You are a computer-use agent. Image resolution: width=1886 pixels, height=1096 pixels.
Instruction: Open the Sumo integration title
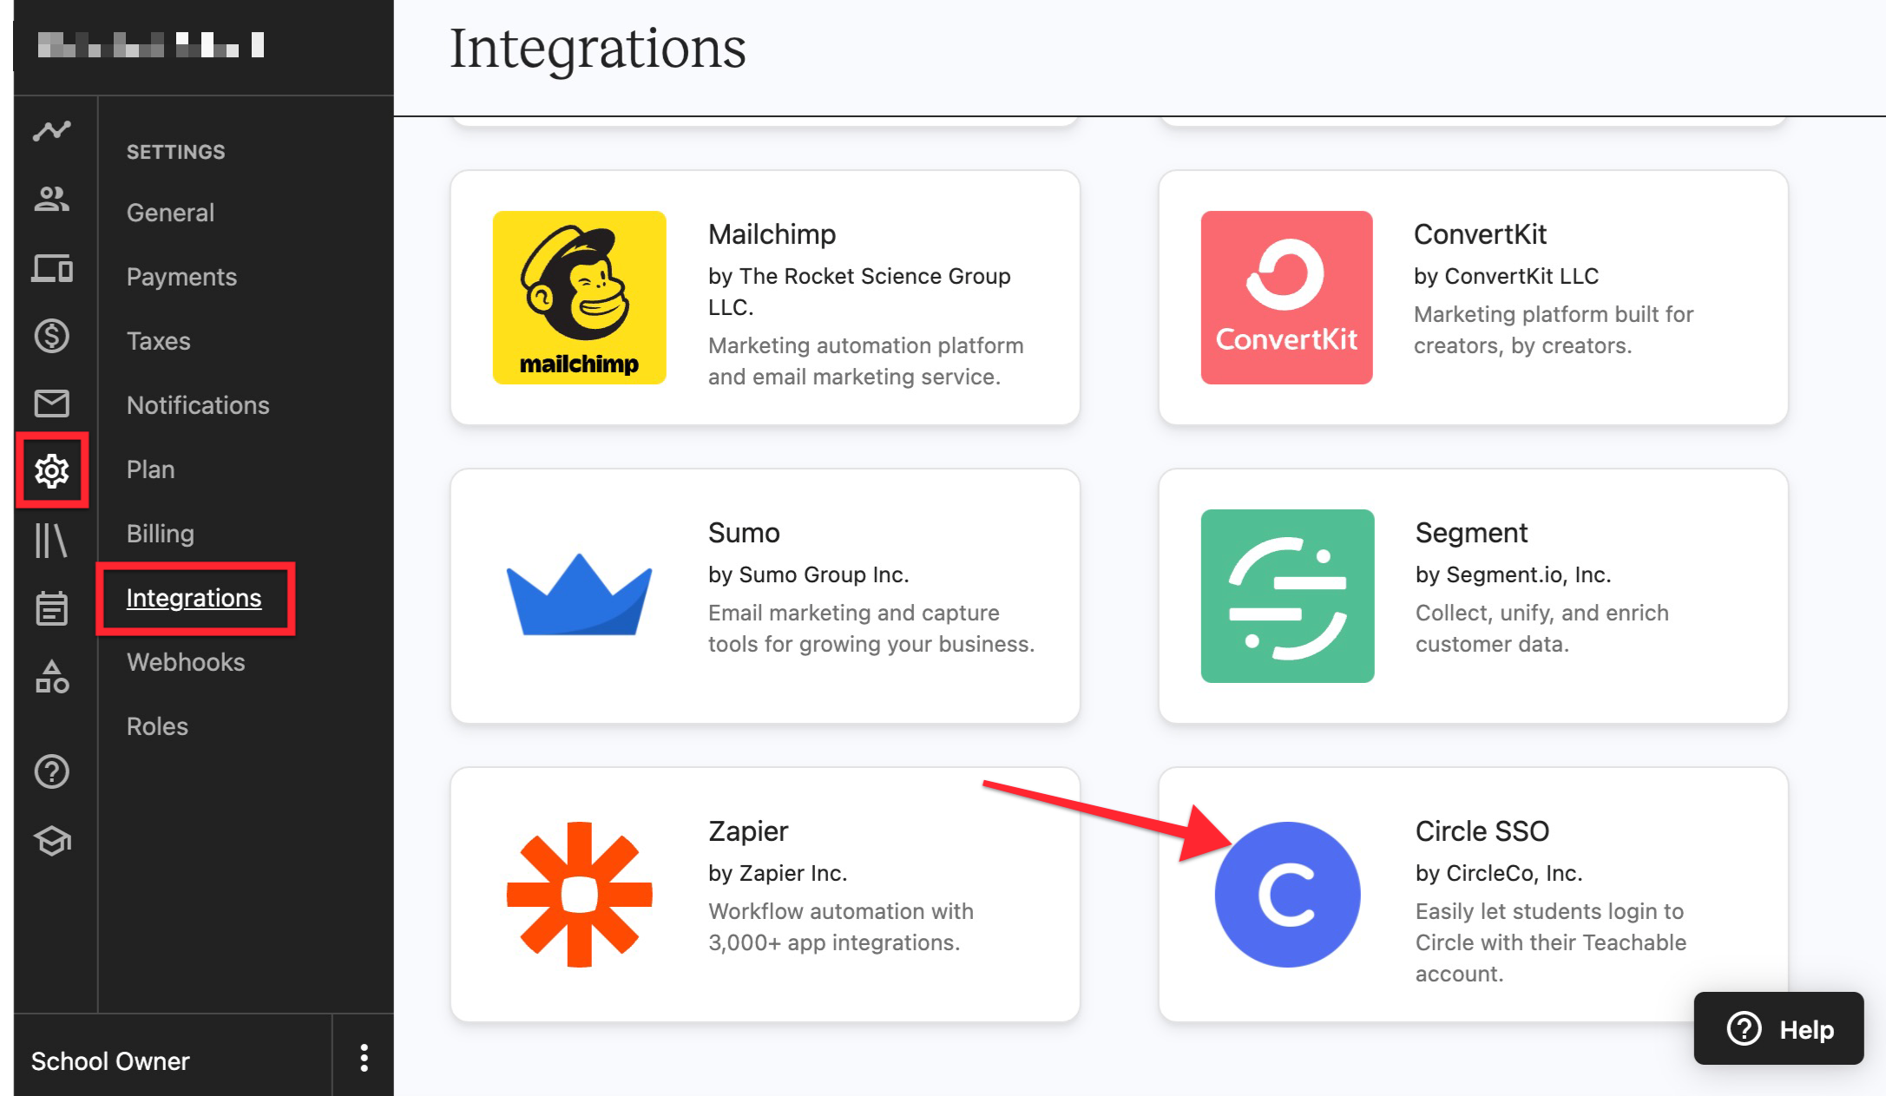coord(744,533)
